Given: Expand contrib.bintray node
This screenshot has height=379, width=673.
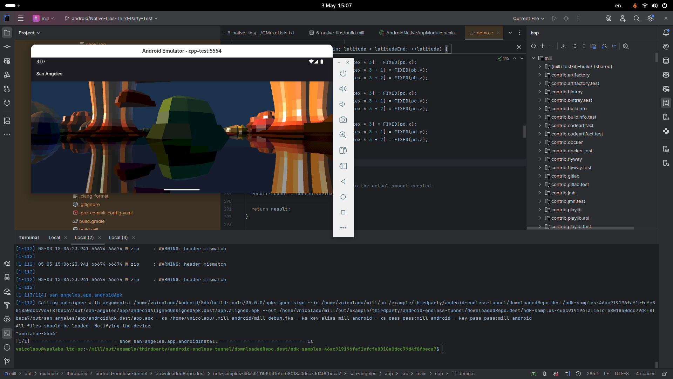Looking at the screenshot, I should coord(540,92).
